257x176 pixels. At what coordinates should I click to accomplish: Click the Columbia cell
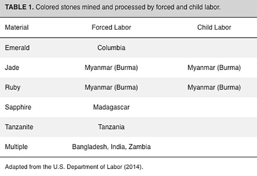111,48
